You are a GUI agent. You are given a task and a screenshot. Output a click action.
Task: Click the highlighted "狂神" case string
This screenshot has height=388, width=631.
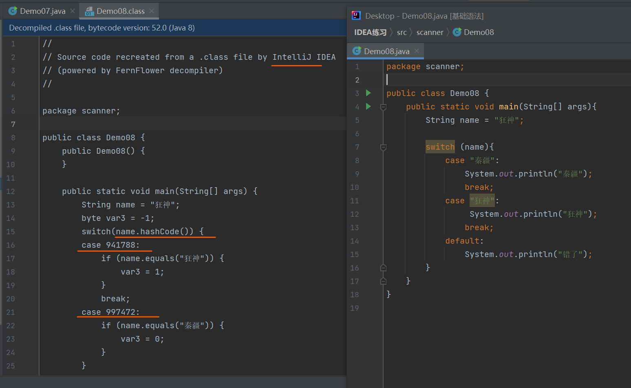tap(482, 201)
